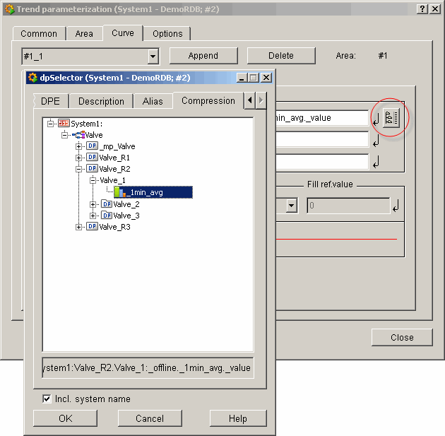Open the #1_1 curve dropdown

[153, 57]
